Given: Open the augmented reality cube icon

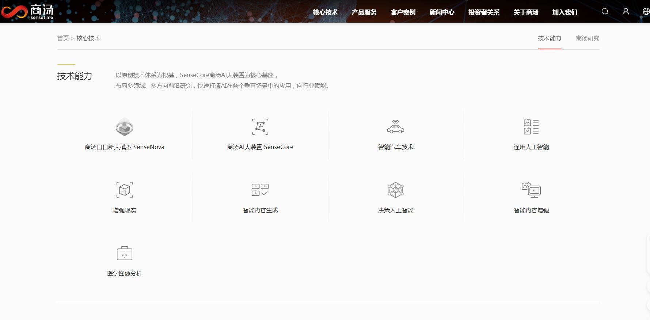Looking at the screenshot, I should (125, 190).
